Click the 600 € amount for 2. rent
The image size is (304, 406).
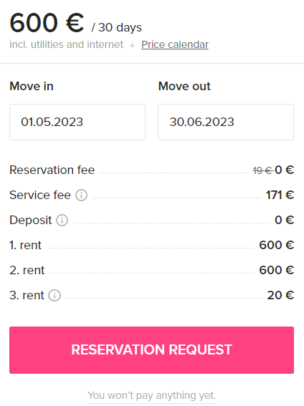pos(277,270)
